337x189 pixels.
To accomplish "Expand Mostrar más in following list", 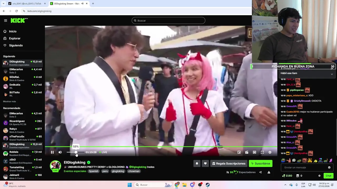I will point(9,102).
